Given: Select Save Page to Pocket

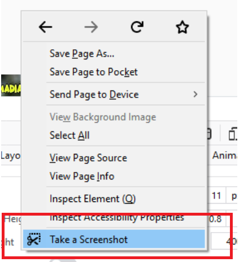Looking at the screenshot, I should [x=93, y=72].
